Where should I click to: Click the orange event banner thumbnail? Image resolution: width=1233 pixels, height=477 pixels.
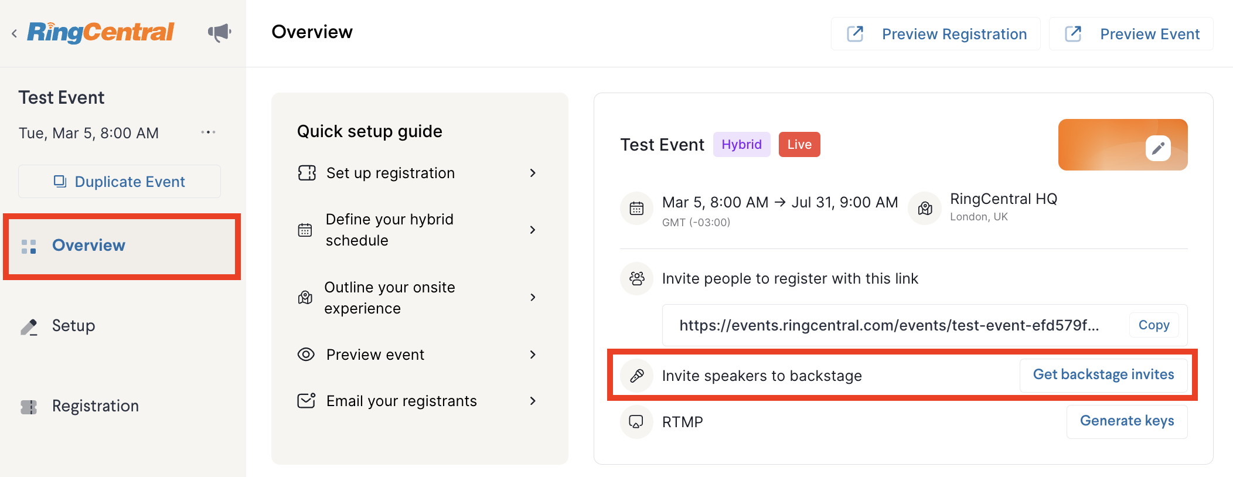point(1123,145)
